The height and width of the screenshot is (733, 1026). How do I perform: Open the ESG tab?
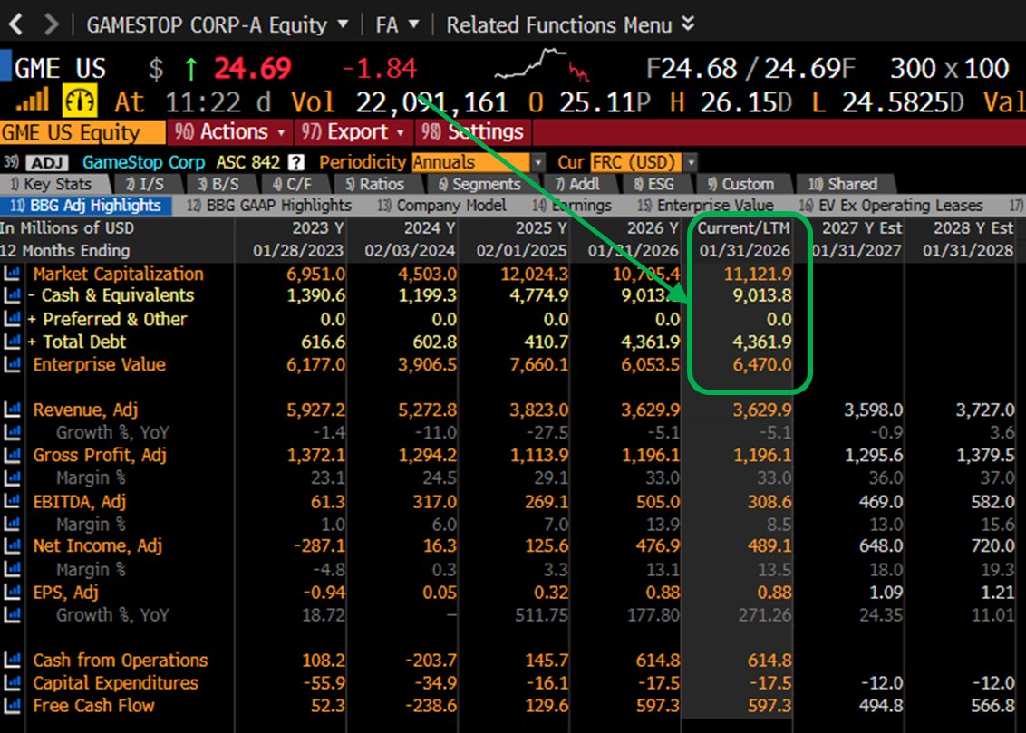point(653,185)
